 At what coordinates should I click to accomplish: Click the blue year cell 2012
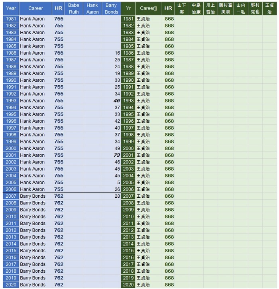click(x=11, y=230)
